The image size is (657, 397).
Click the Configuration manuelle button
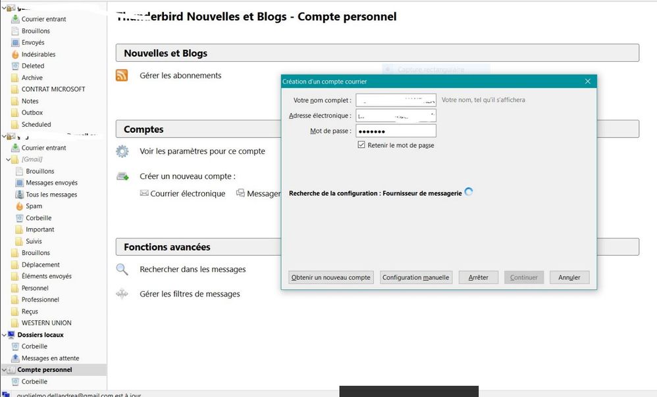[415, 277]
